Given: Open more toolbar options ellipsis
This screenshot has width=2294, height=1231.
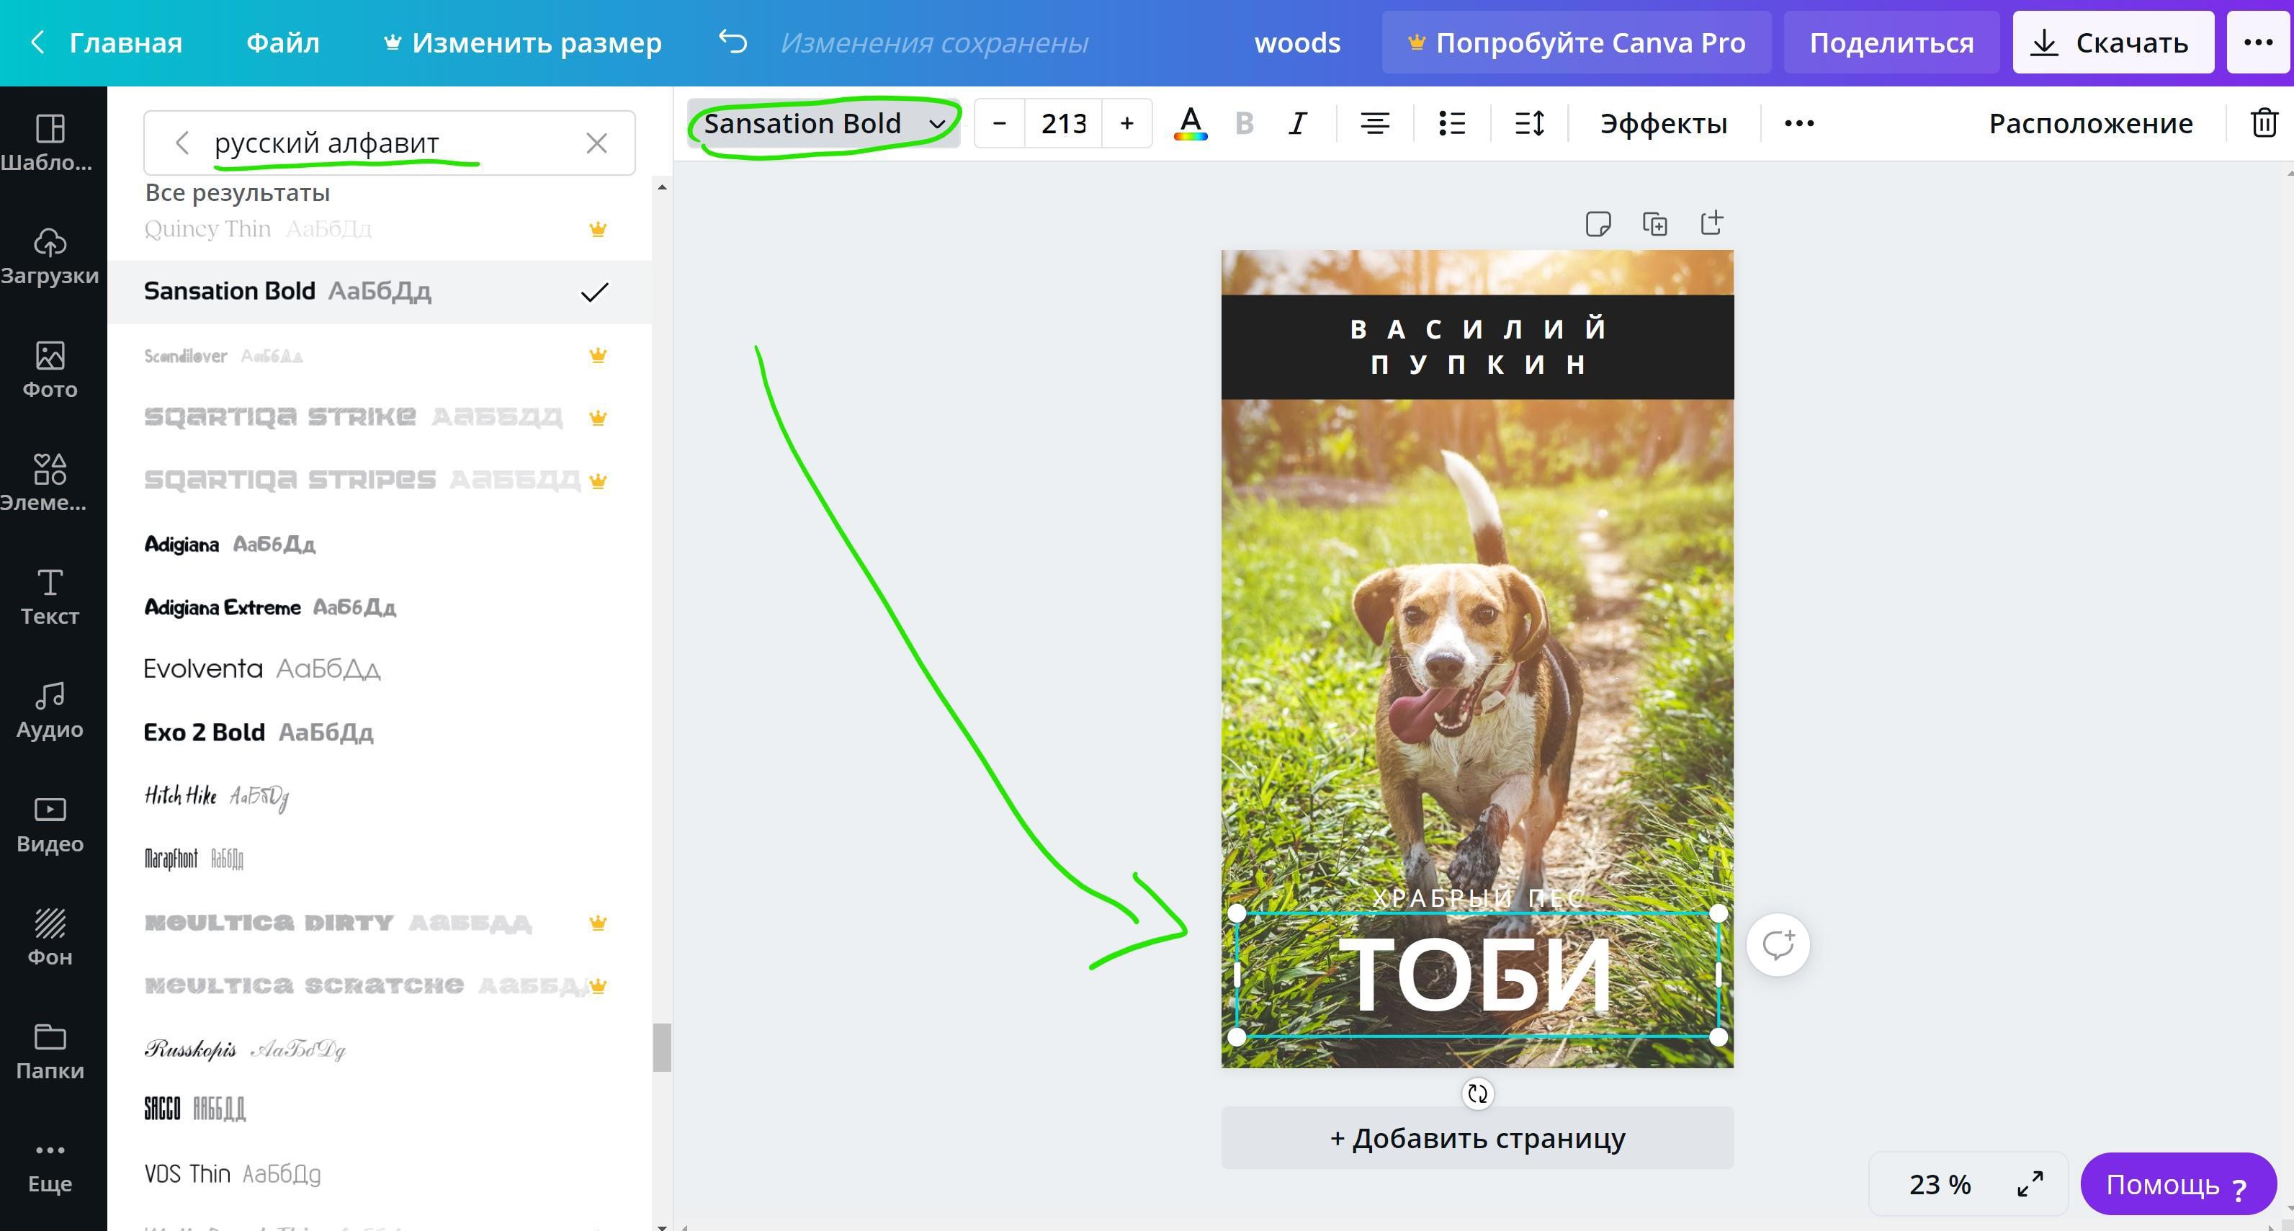Looking at the screenshot, I should point(1799,123).
